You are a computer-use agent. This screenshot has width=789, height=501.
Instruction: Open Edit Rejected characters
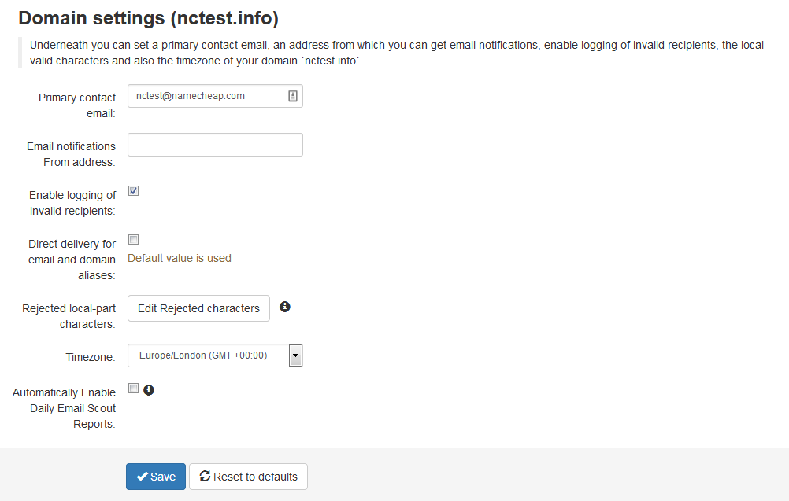198,308
